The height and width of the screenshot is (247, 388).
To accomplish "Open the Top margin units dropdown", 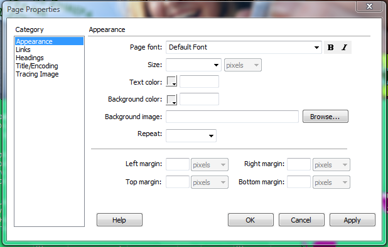I will point(209,182).
